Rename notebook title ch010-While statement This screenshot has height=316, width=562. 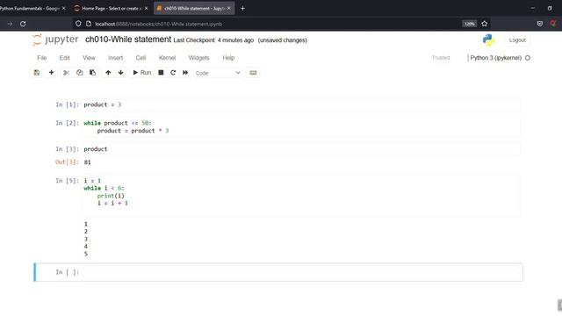(x=128, y=39)
